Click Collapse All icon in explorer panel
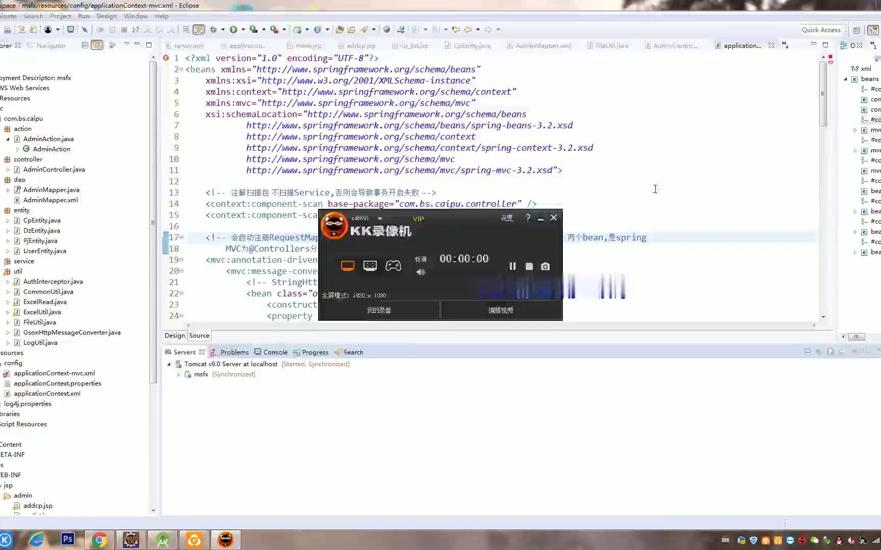This screenshot has width=881, height=550. point(85,45)
